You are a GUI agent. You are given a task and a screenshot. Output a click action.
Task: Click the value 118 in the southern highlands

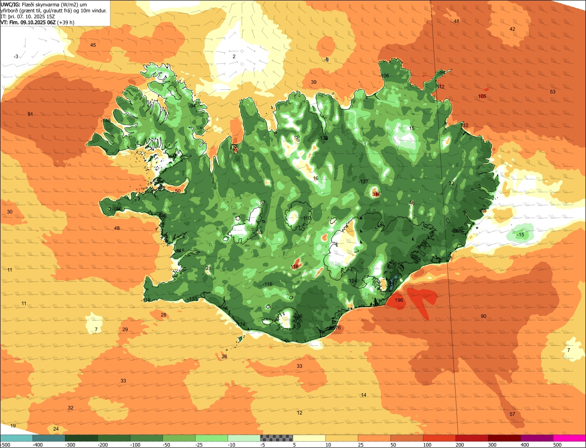(x=294, y=267)
